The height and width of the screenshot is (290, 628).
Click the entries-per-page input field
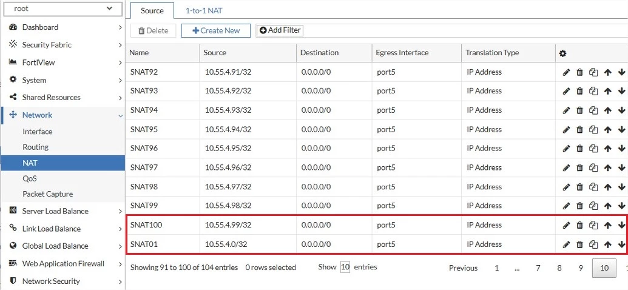point(345,267)
